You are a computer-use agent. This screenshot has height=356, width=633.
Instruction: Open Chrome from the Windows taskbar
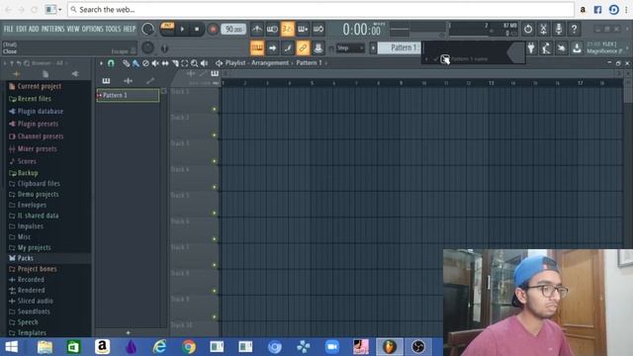[189, 347]
